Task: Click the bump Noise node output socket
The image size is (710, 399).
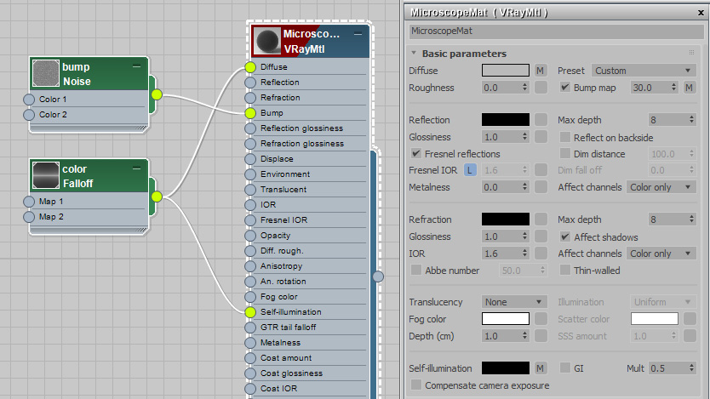Action: click(x=157, y=94)
